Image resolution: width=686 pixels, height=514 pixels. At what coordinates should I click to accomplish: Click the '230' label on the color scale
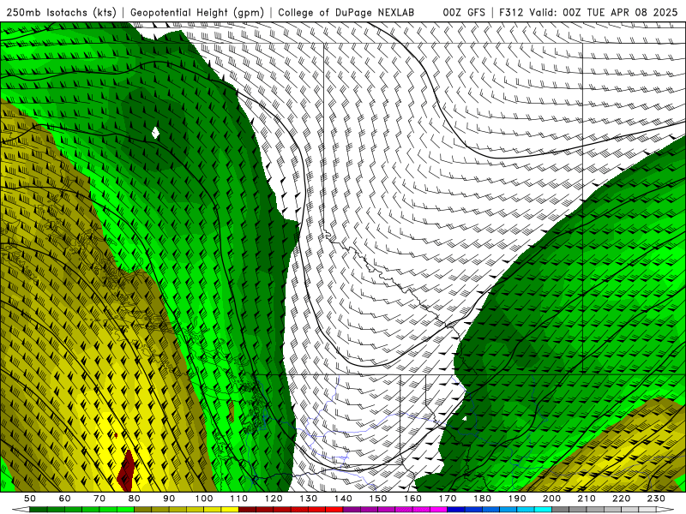tap(656, 499)
